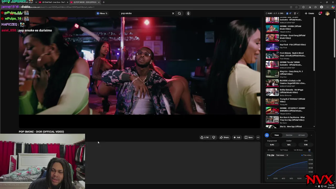The height and width of the screenshot is (189, 336).
Task: Open the browser profile avatar
Action: (322, 7)
